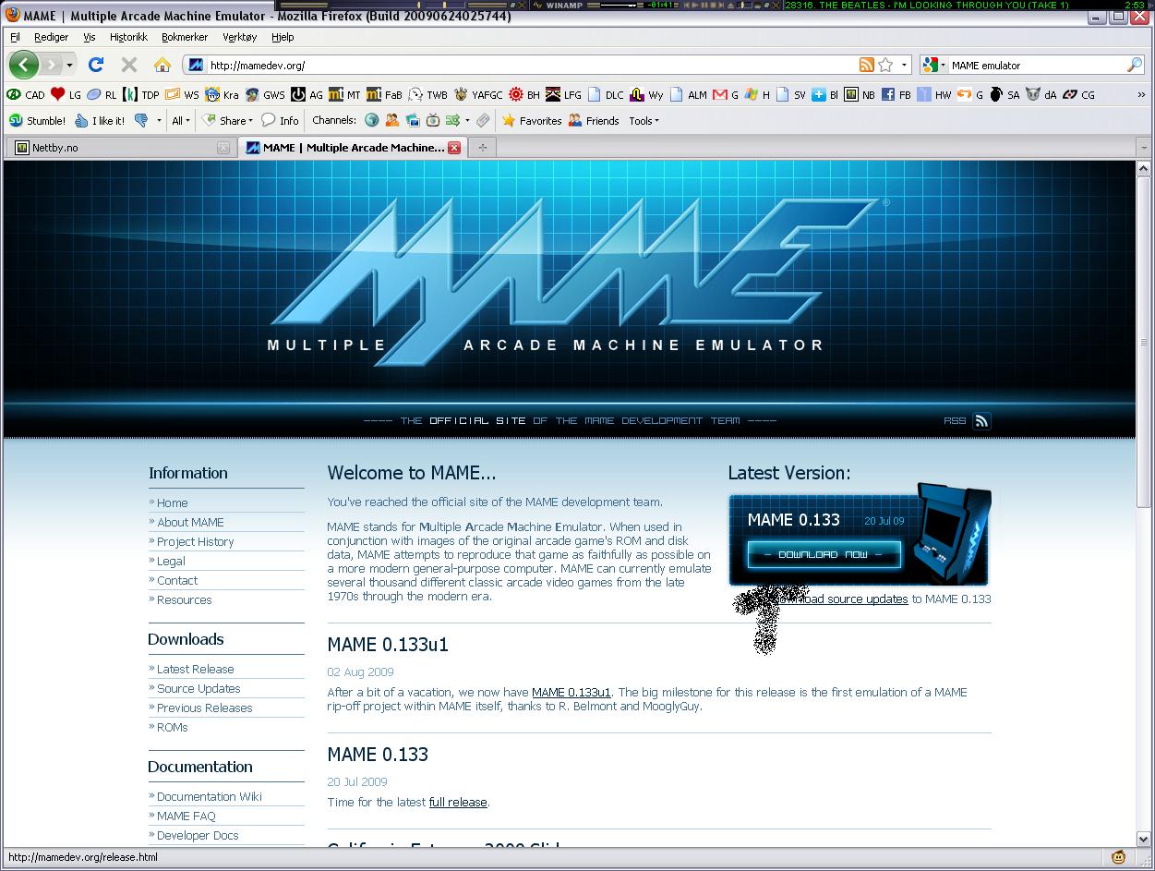The image size is (1155, 871).
Task: Expand the thumbs-down options dropdown
Action: [159, 120]
